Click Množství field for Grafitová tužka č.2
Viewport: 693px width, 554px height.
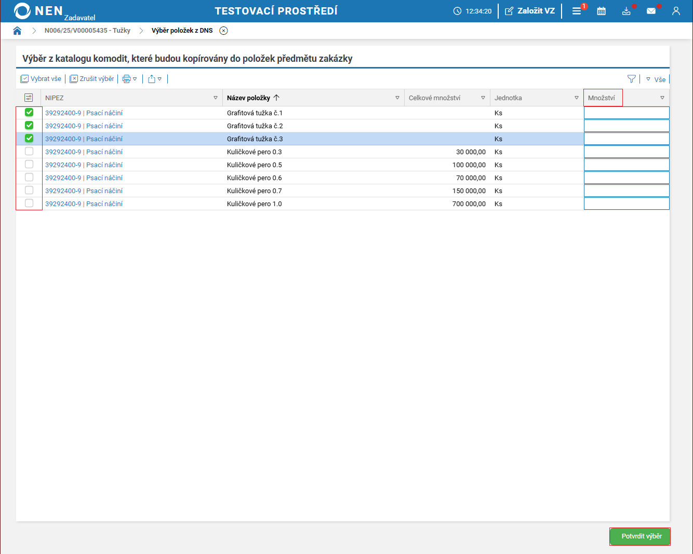[x=626, y=126]
